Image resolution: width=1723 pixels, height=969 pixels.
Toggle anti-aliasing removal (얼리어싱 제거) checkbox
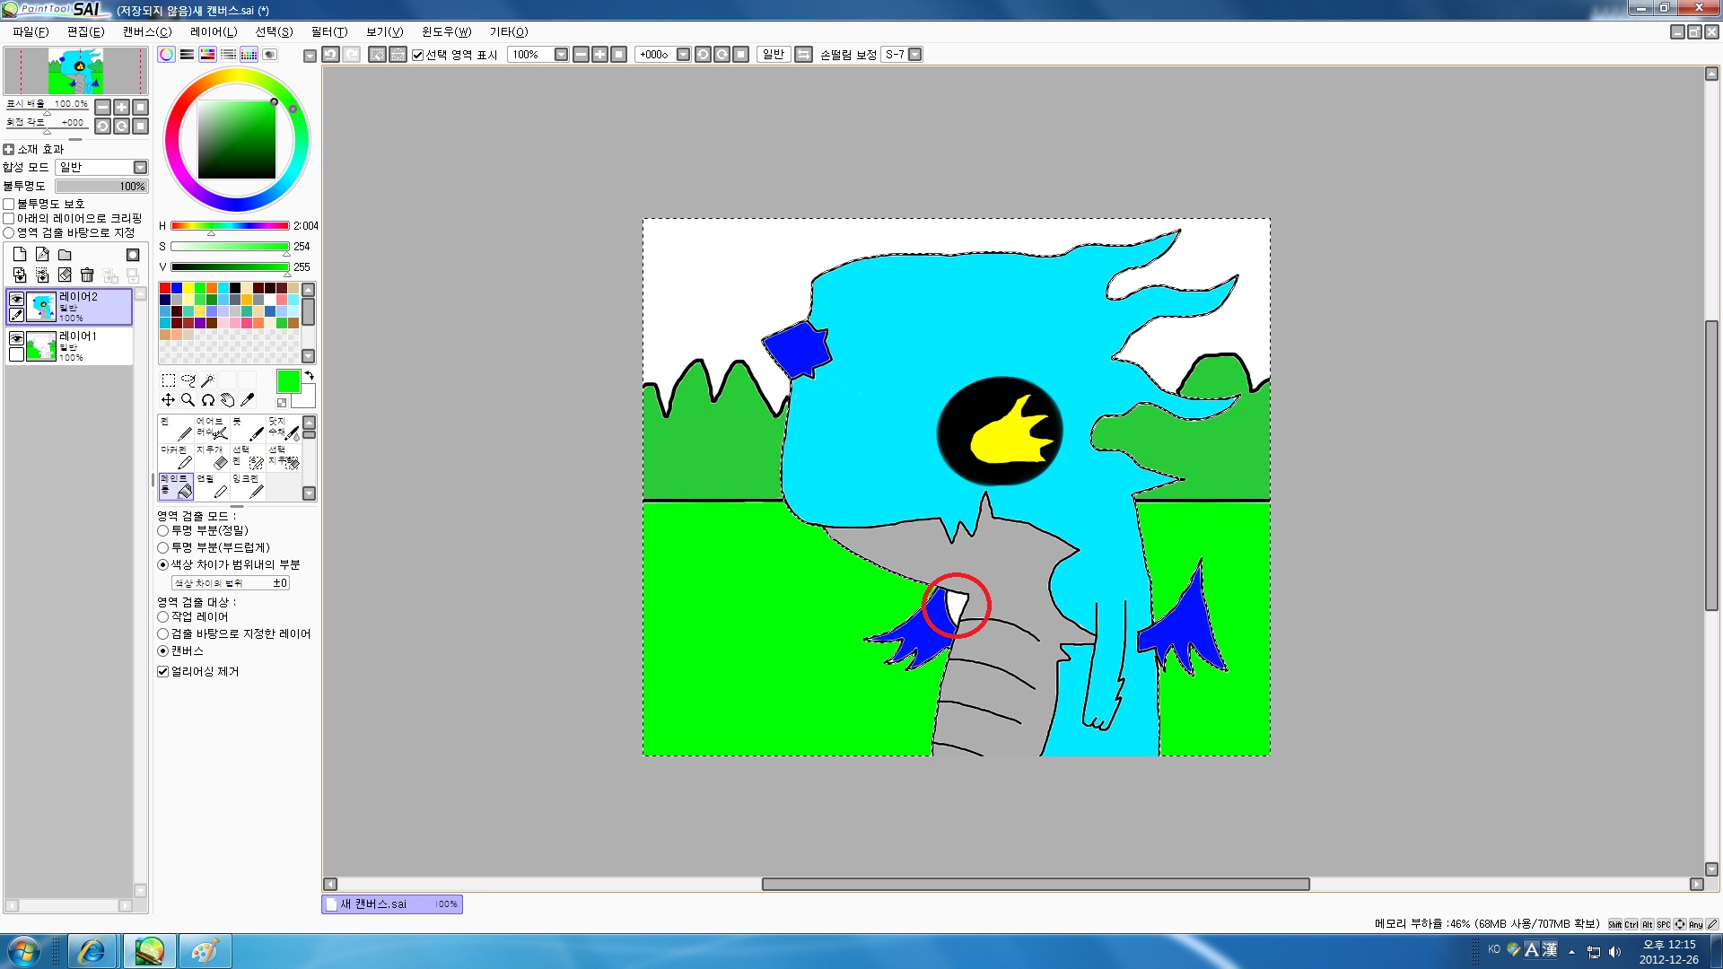click(163, 671)
